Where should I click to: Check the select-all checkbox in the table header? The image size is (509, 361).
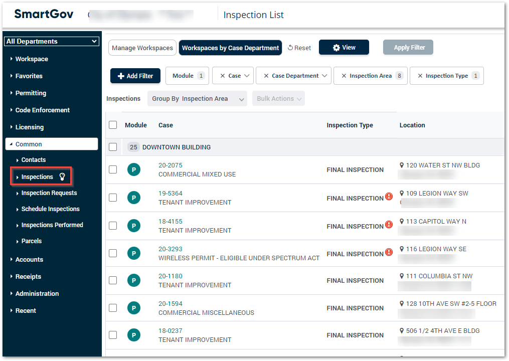coord(113,125)
